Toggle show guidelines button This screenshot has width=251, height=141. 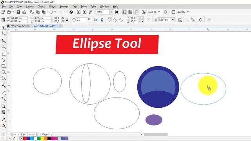click(x=136, y=12)
